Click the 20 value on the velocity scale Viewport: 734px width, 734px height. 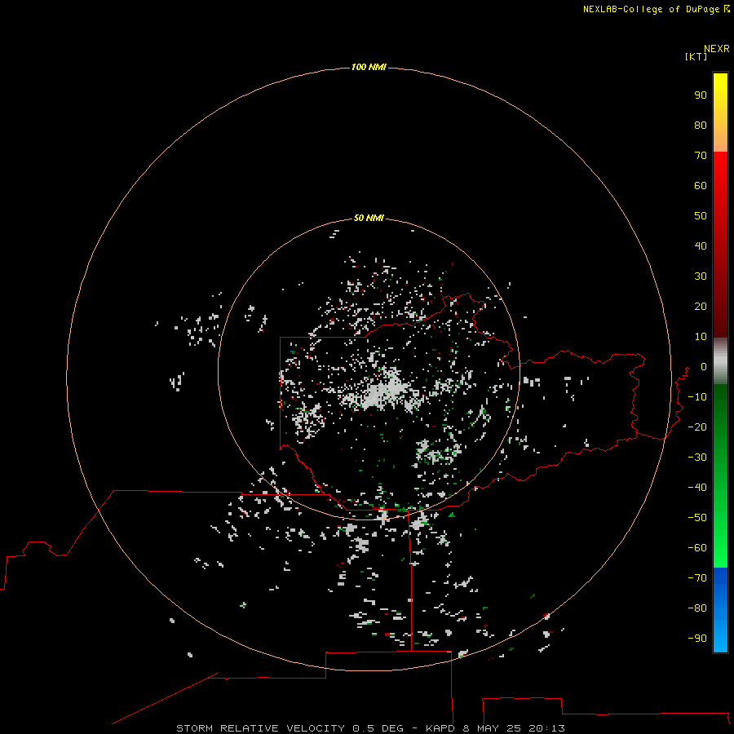(701, 307)
